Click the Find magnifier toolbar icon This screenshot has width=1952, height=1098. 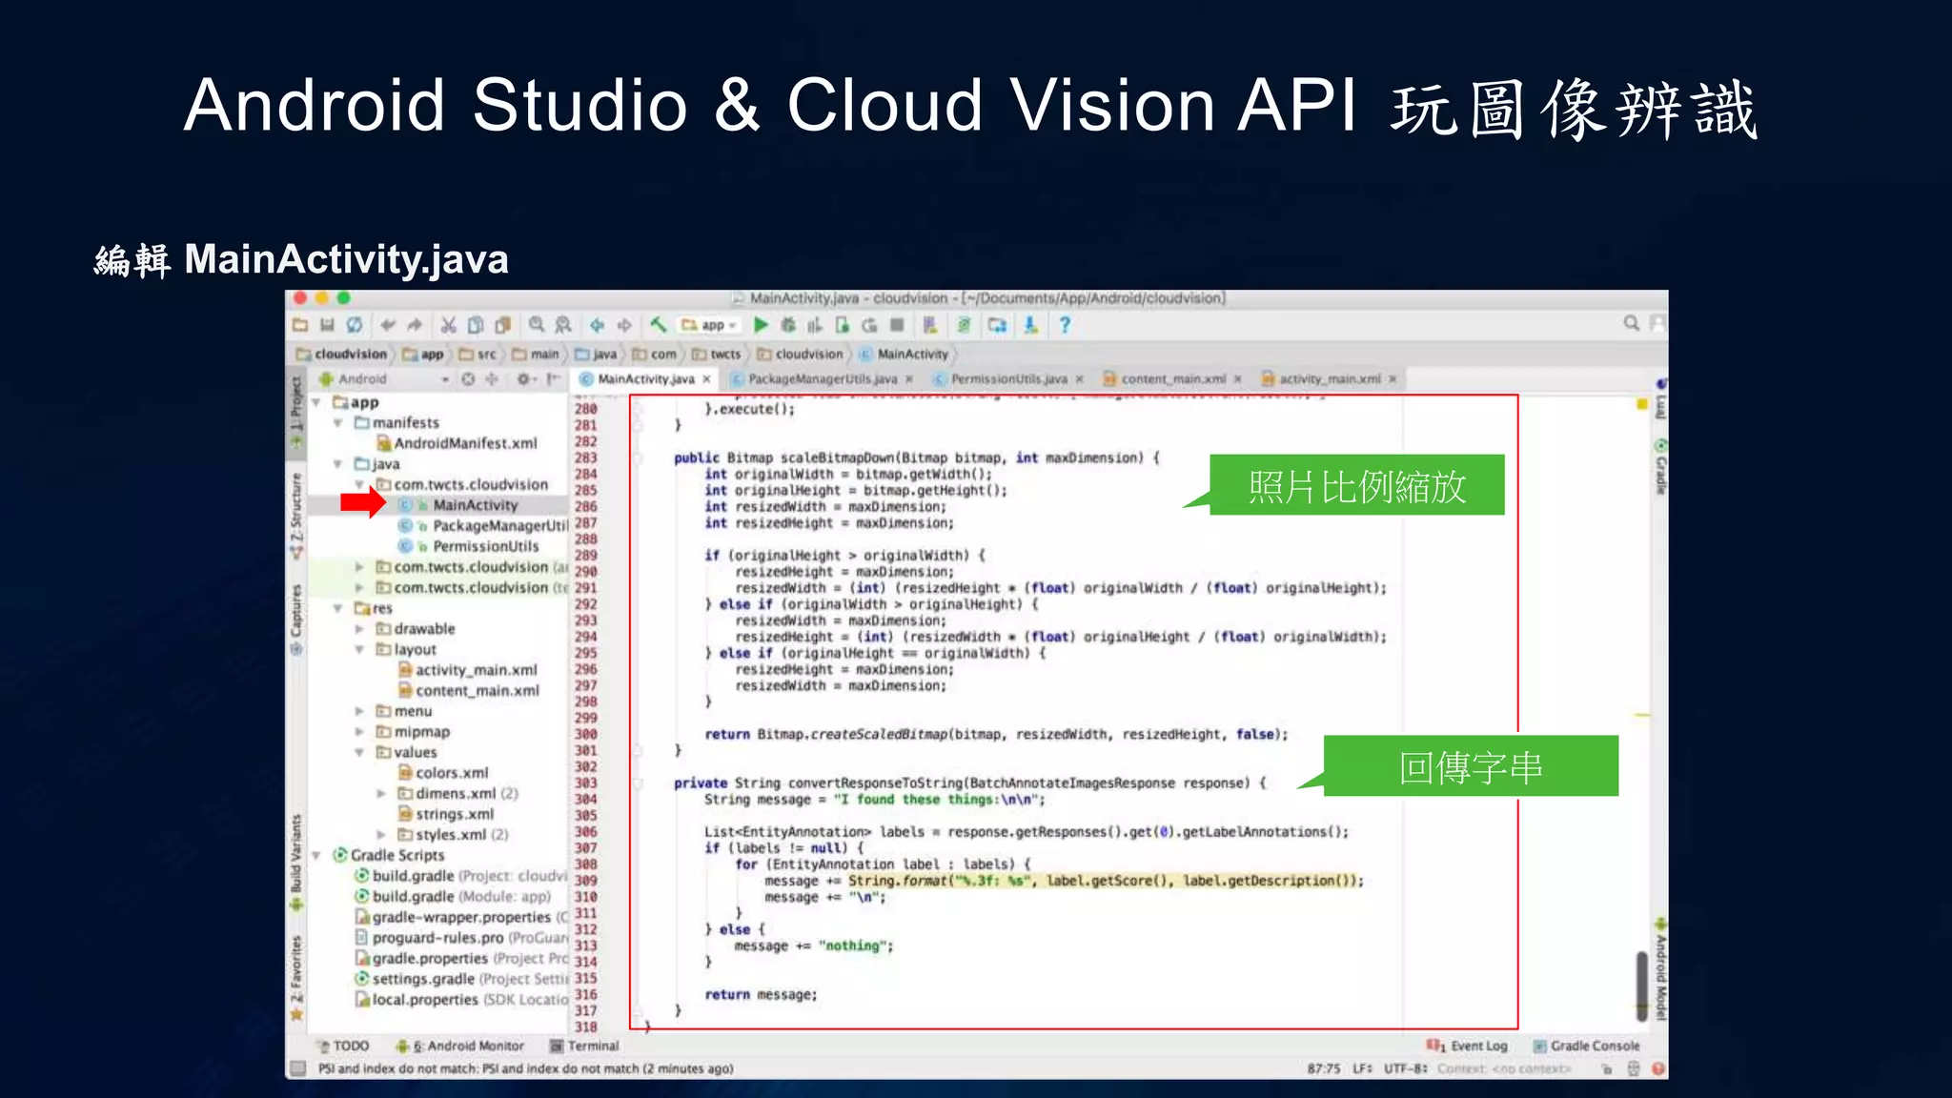click(537, 325)
